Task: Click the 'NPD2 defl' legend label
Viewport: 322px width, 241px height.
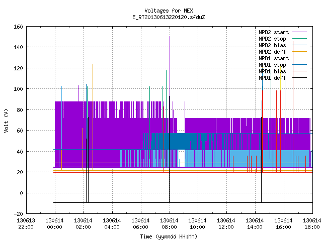Action: (x=272, y=52)
